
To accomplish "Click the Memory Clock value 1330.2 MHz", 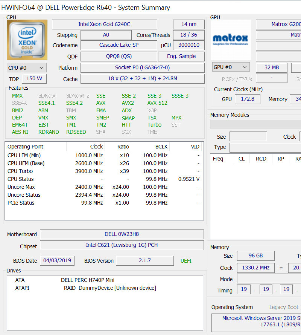I will pyautogui.click(x=256, y=268).
